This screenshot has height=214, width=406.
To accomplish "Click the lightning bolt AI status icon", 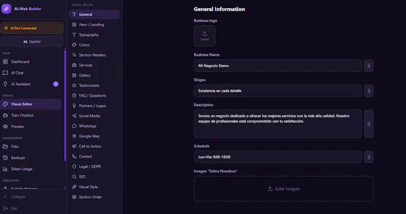I will [6, 28].
